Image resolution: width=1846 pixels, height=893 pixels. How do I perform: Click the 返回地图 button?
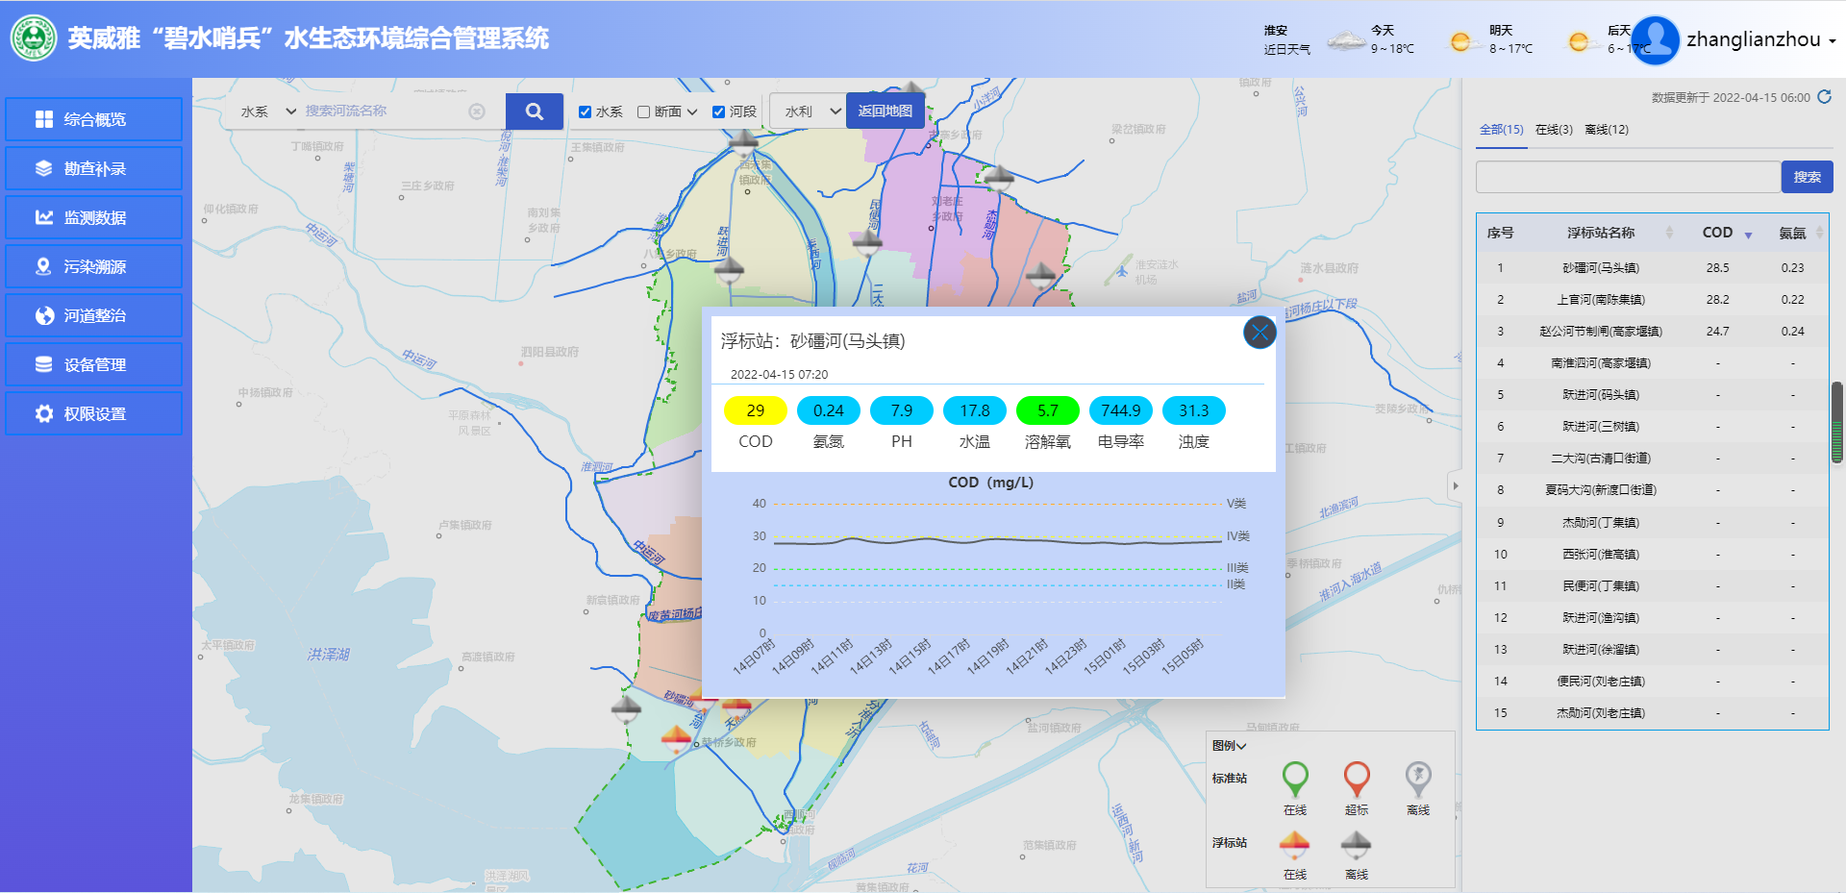pyautogui.click(x=885, y=112)
